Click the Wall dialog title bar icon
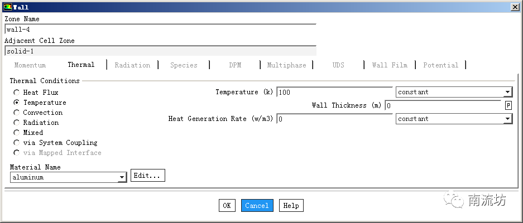The image size is (523, 223). 7,7
